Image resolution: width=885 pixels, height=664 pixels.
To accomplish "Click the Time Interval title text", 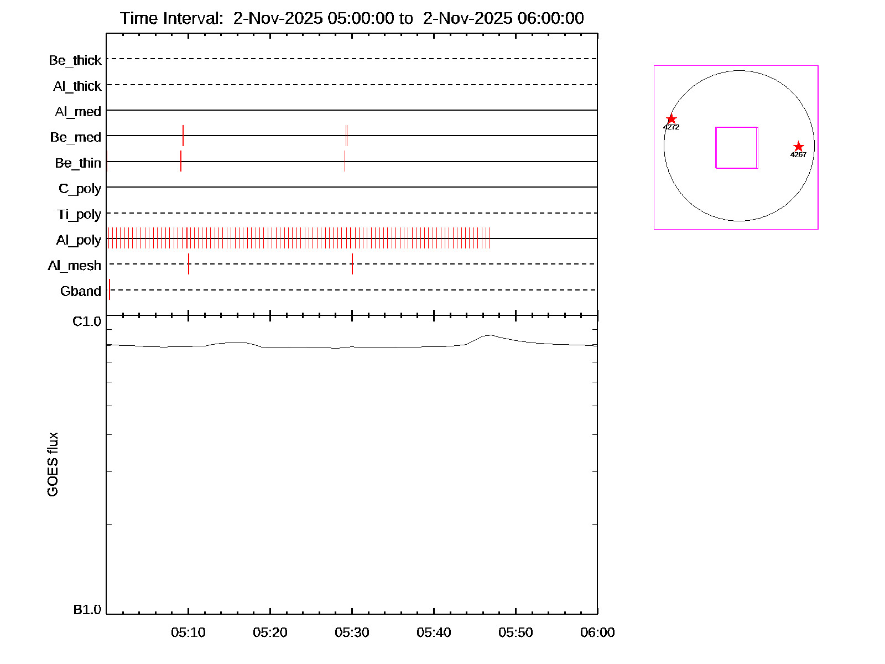I will [352, 18].
